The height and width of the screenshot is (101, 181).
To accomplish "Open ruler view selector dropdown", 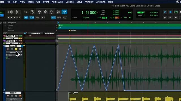I will coord(5,22).
